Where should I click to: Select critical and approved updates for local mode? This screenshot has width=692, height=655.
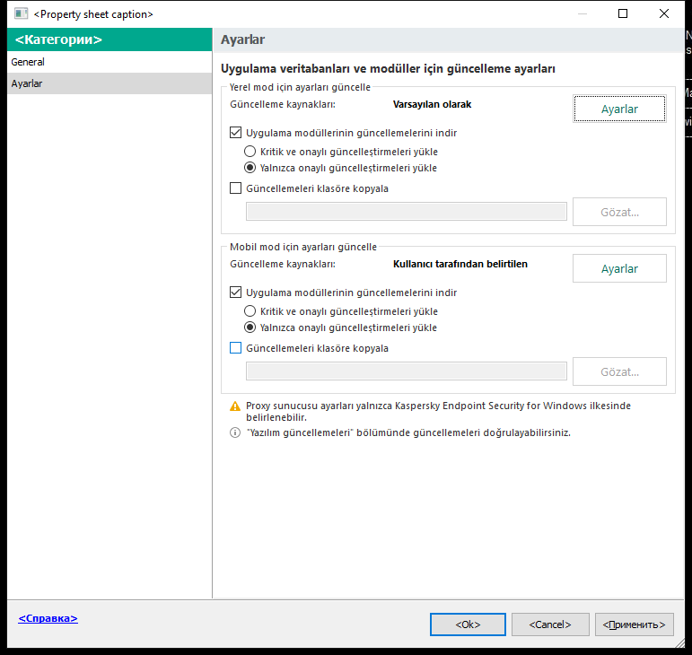tap(250, 152)
